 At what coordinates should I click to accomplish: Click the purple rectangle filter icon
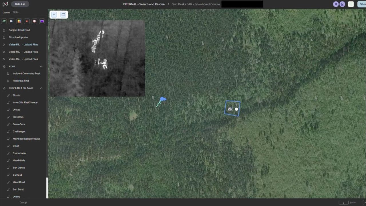pos(42,21)
